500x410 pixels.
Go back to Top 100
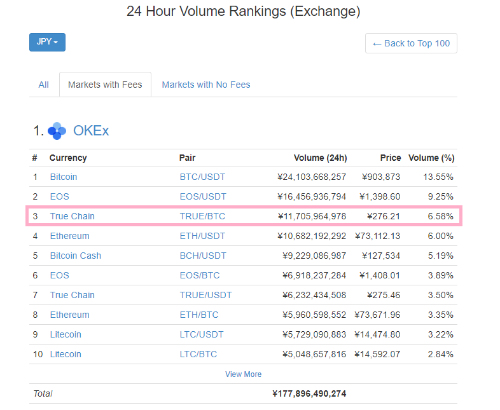tap(411, 43)
